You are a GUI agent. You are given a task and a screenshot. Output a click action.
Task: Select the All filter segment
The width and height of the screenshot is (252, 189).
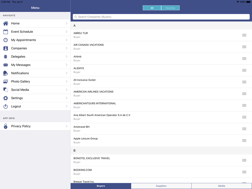pyautogui.click(x=152, y=8)
